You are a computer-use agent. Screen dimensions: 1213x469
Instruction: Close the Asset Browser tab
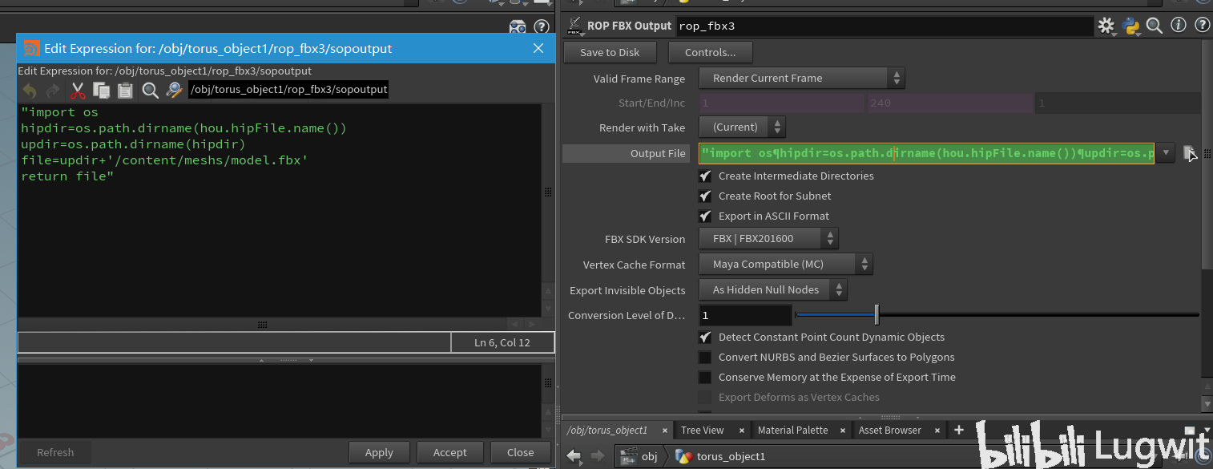point(939,431)
